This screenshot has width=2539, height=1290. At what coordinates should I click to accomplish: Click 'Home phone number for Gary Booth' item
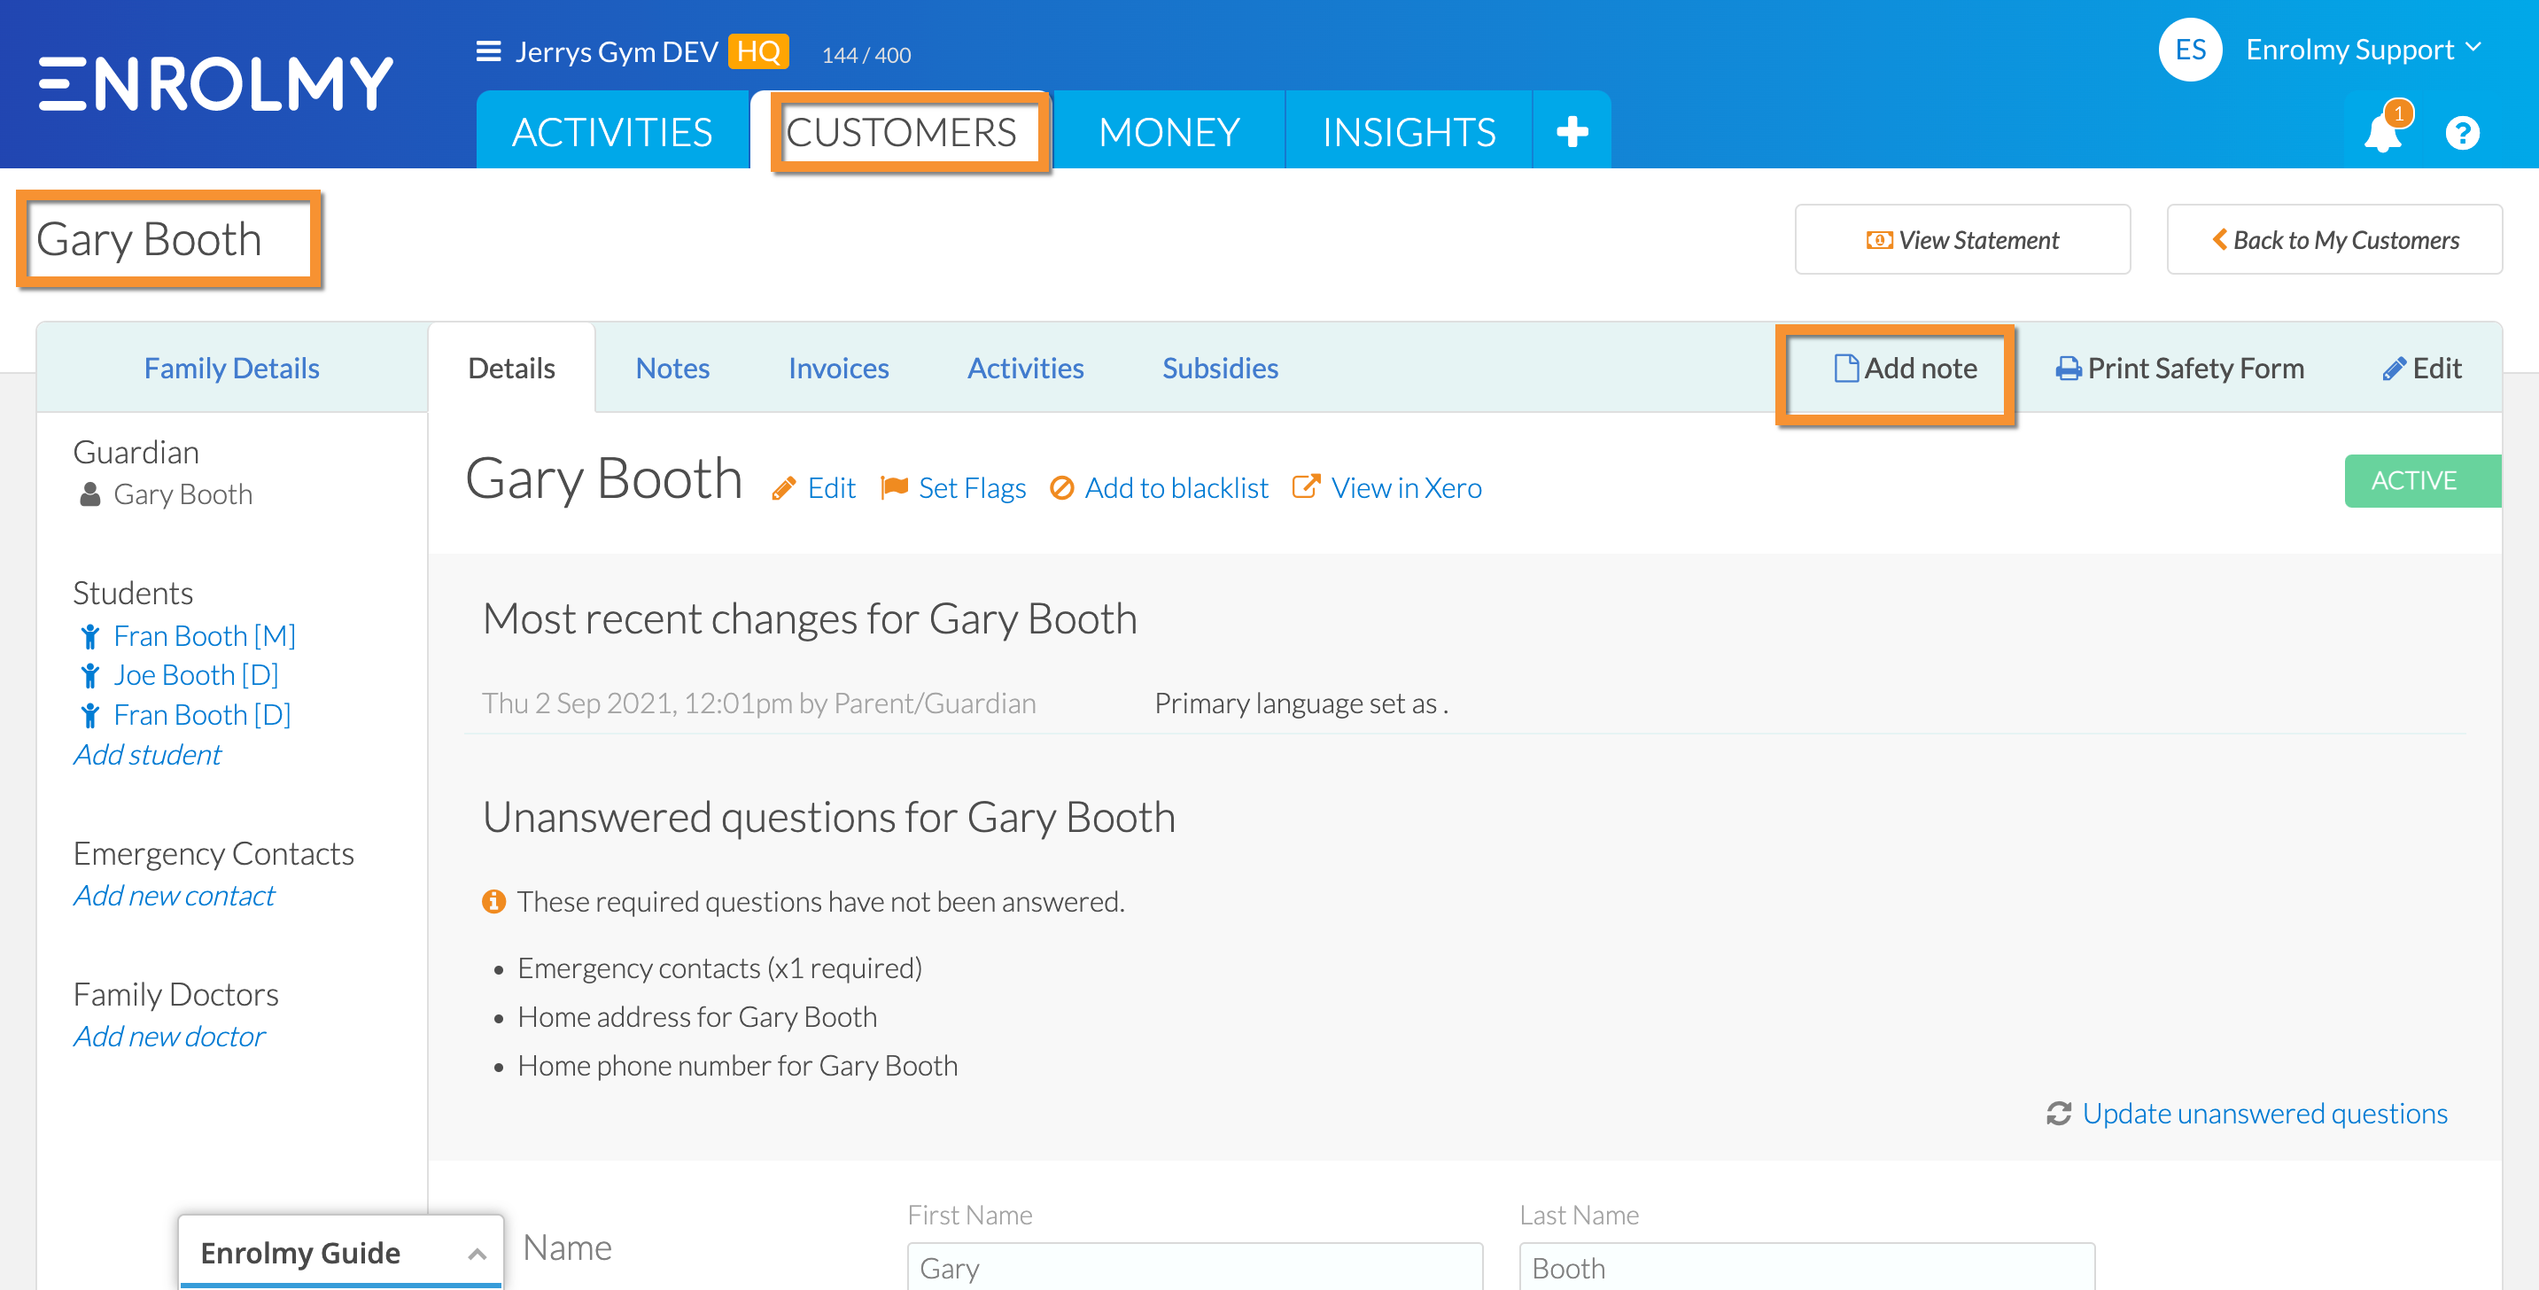[737, 1065]
